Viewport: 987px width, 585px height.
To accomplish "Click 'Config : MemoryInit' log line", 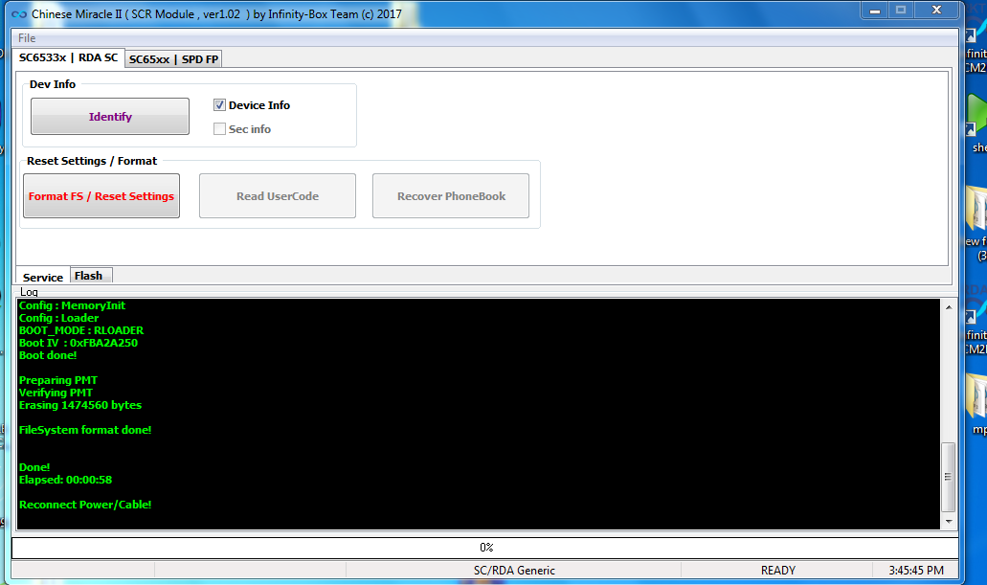I will click(72, 305).
